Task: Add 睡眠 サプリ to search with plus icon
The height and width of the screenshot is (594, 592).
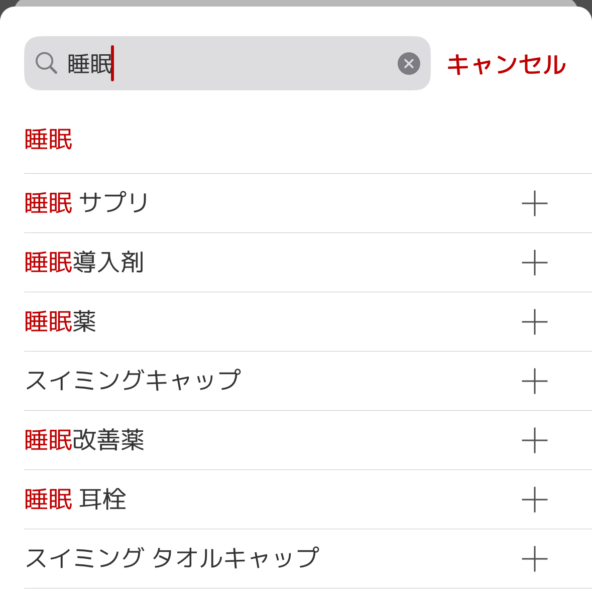Action: tap(534, 203)
